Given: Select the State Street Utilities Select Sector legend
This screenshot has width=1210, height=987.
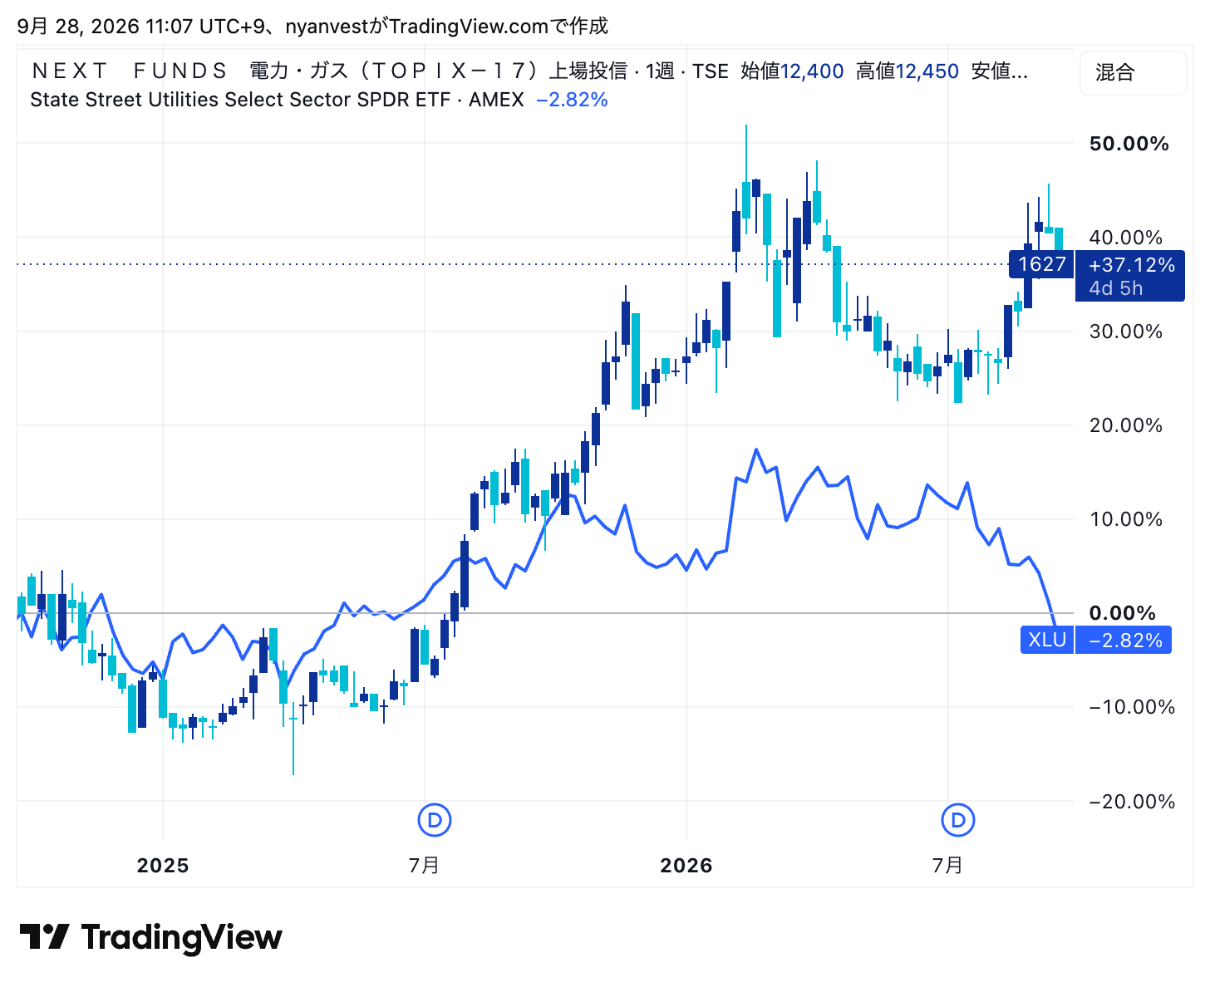Looking at the screenshot, I should (x=277, y=100).
